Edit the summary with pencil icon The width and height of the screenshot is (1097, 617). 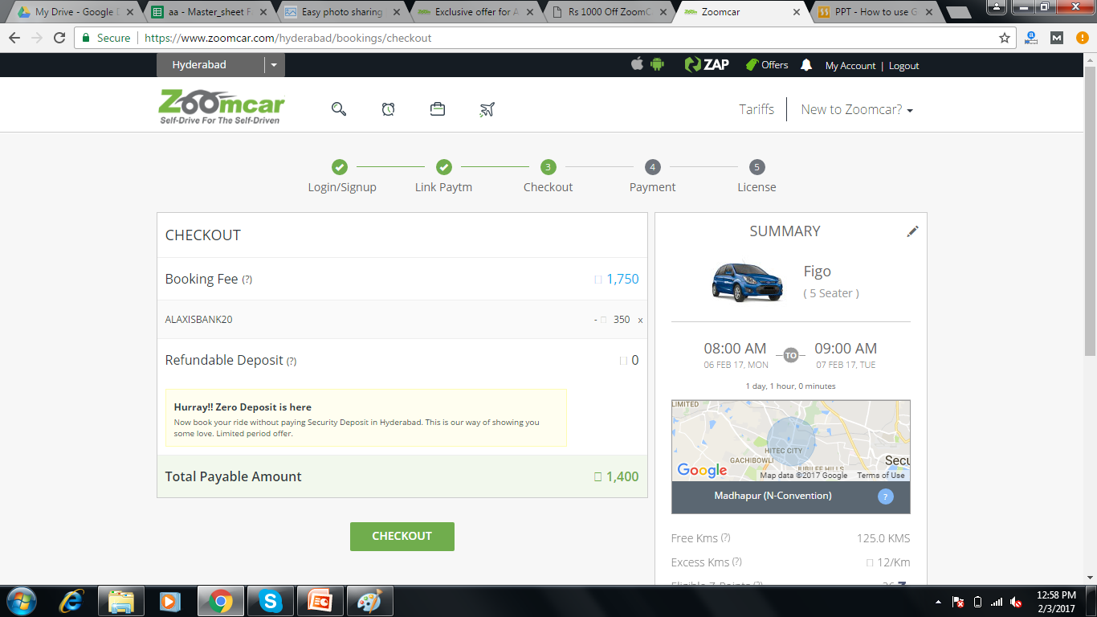[912, 231]
